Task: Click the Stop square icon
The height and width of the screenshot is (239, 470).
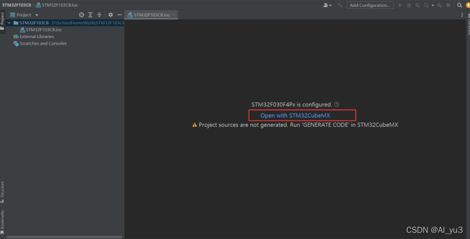Action: coord(448,5)
